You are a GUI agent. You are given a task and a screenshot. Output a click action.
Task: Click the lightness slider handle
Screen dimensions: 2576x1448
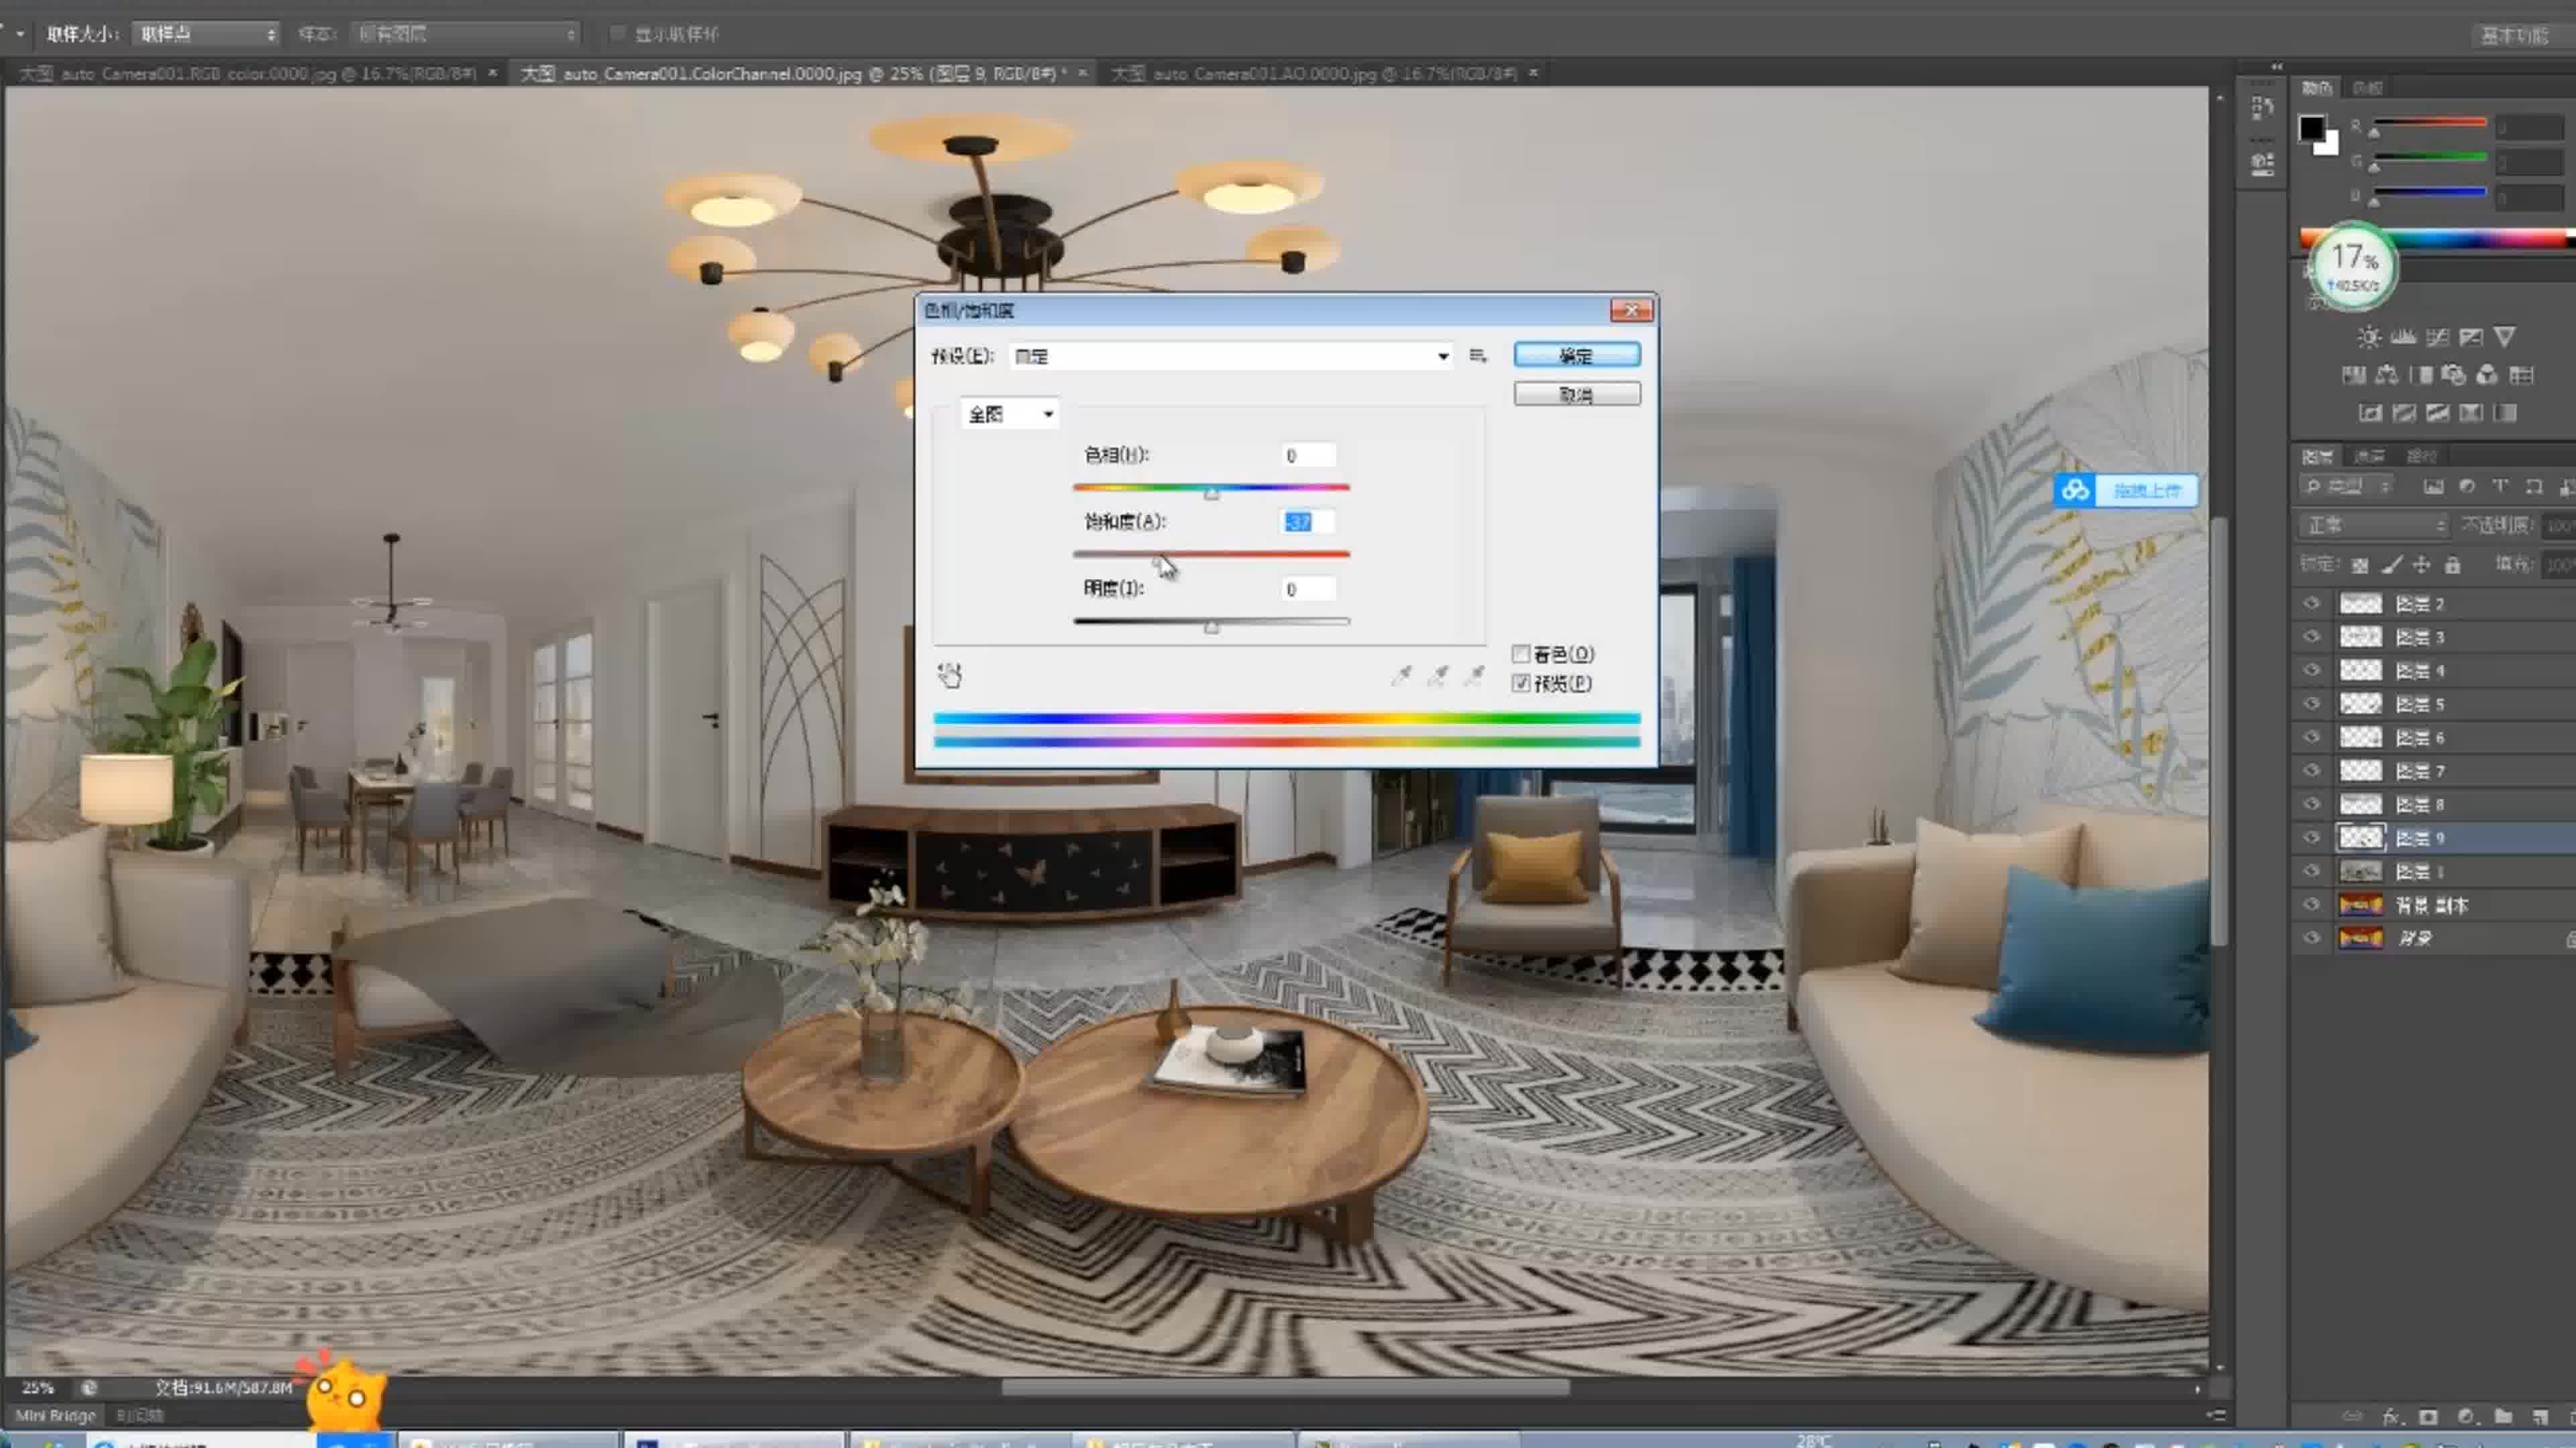point(1211,627)
